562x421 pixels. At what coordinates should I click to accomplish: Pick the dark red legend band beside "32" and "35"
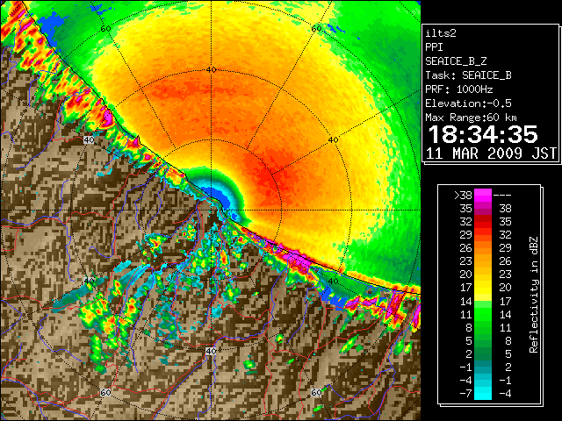coord(483,222)
